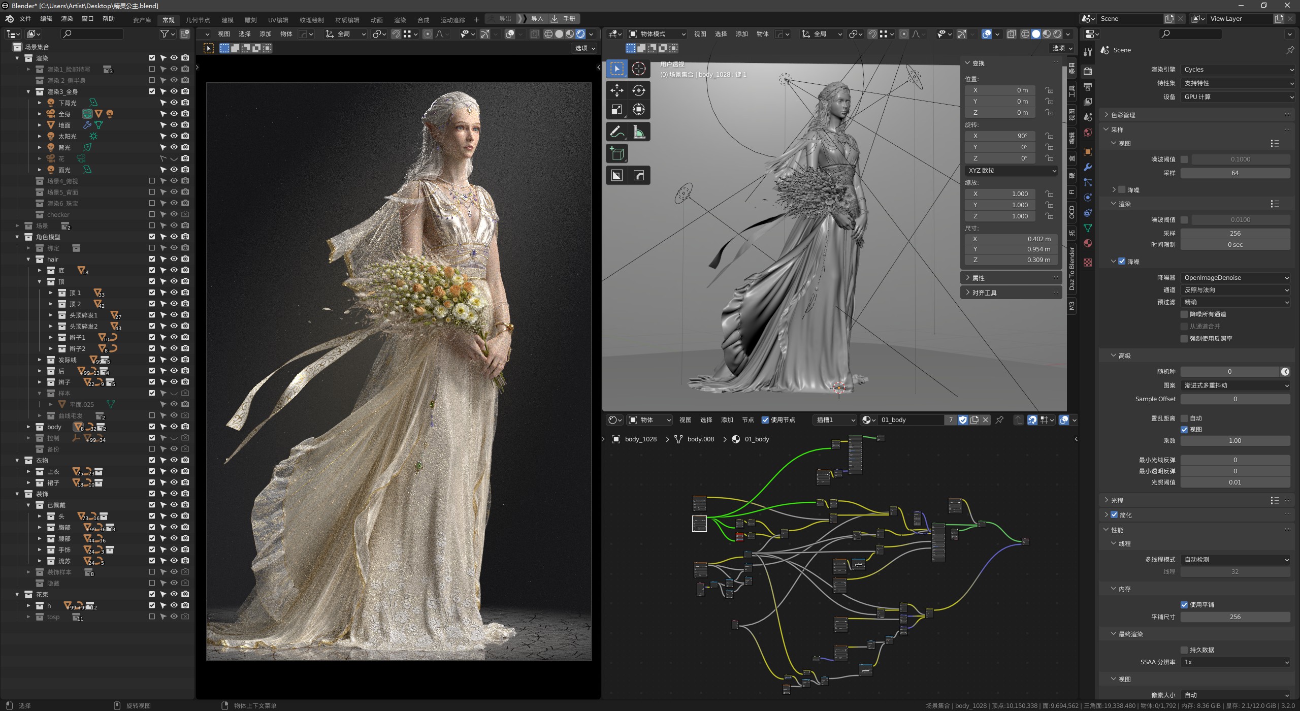Open the XYZ 欧拉 rotation mode dropdown
1300x711 pixels.
pos(1011,171)
